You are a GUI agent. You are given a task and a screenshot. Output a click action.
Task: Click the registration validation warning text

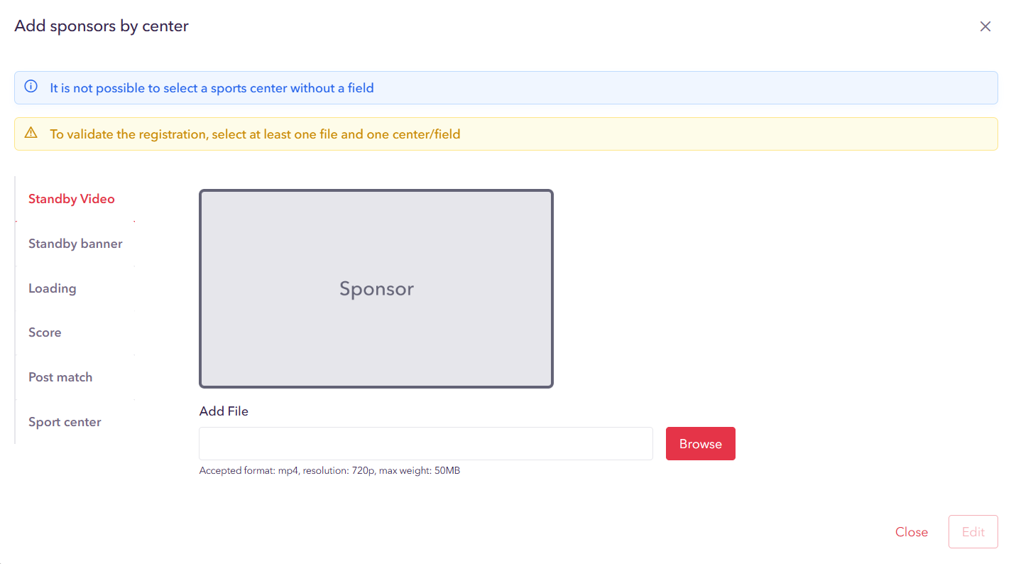coord(255,134)
